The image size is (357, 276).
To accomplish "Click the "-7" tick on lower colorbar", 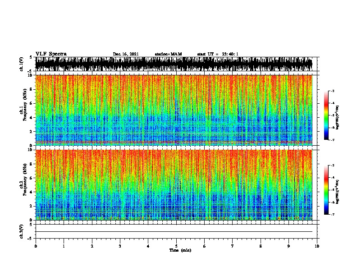I will 333,214.
